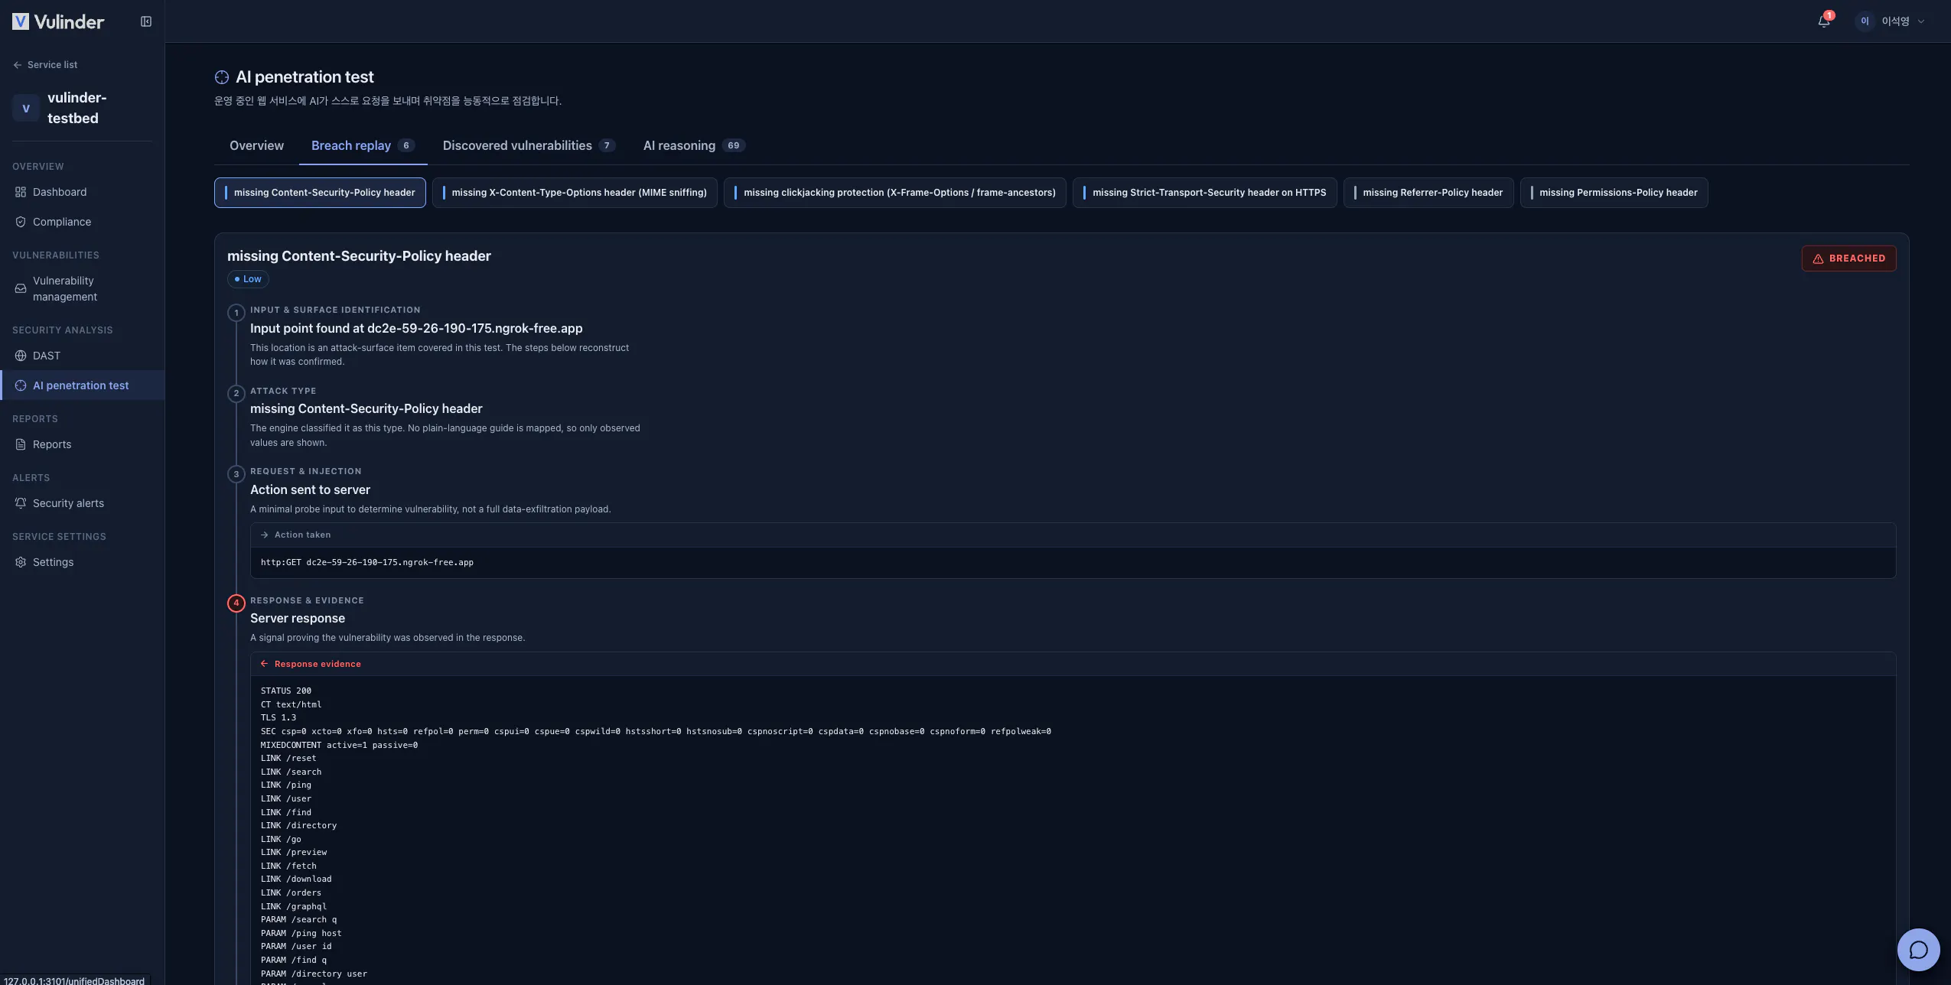1951x985 pixels.
Task: Click 'STATUS 200' in response evidence
Action: (x=286, y=691)
